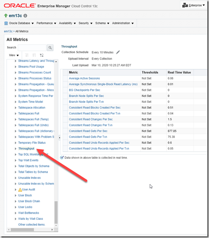Click the search magnifier button
The width and height of the screenshot is (209, 238).
[50, 48]
